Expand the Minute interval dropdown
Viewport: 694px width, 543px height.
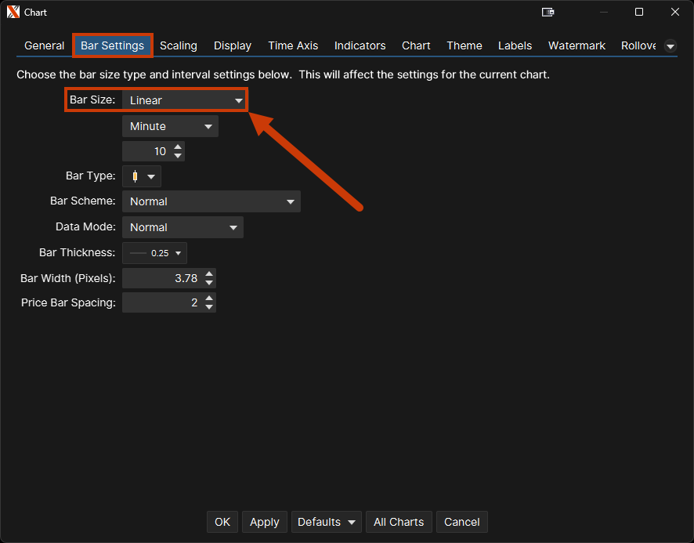[x=170, y=126]
